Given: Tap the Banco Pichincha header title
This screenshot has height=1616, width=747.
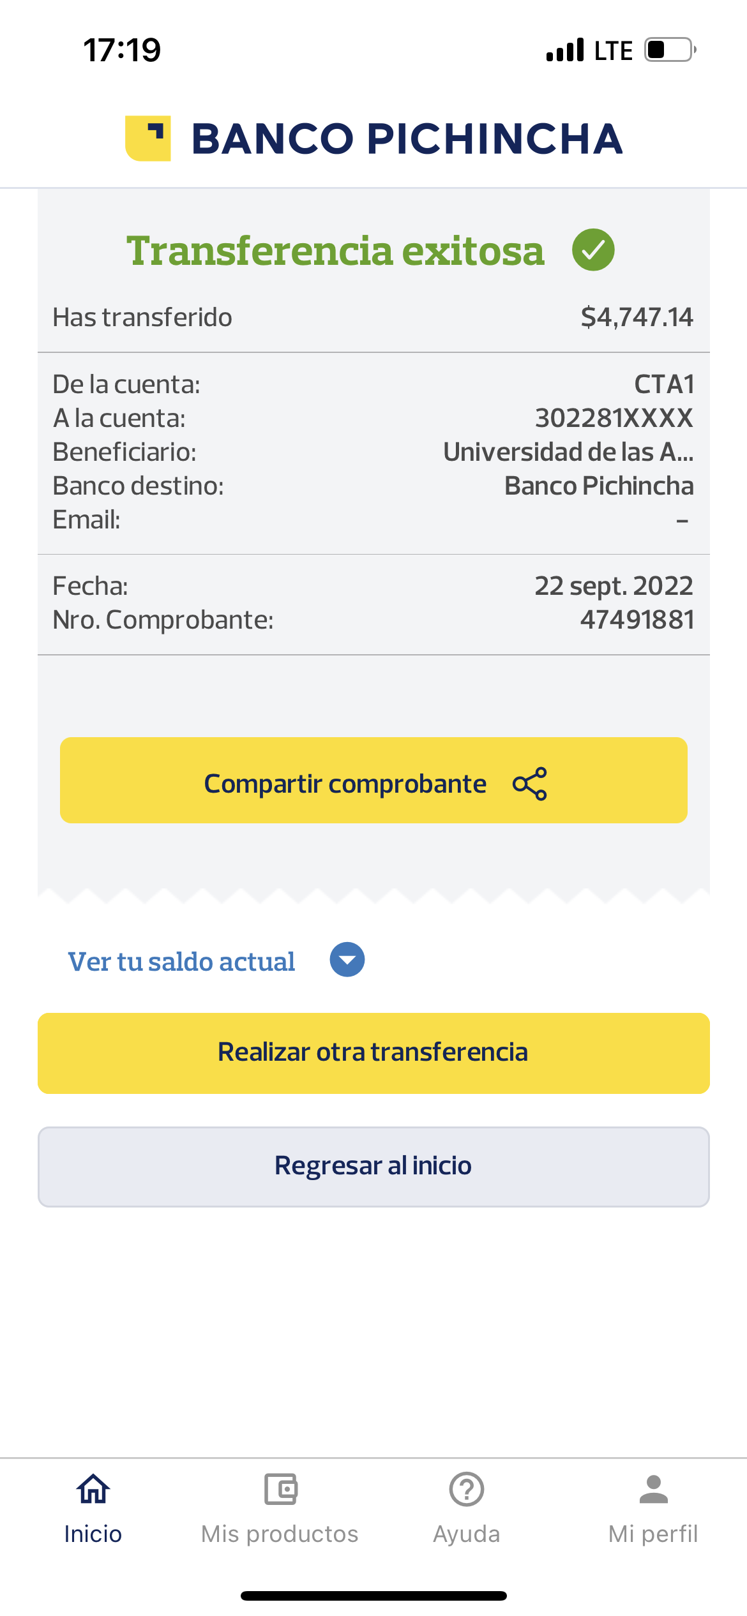Looking at the screenshot, I should pyautogui.click(x=407, y=139).
